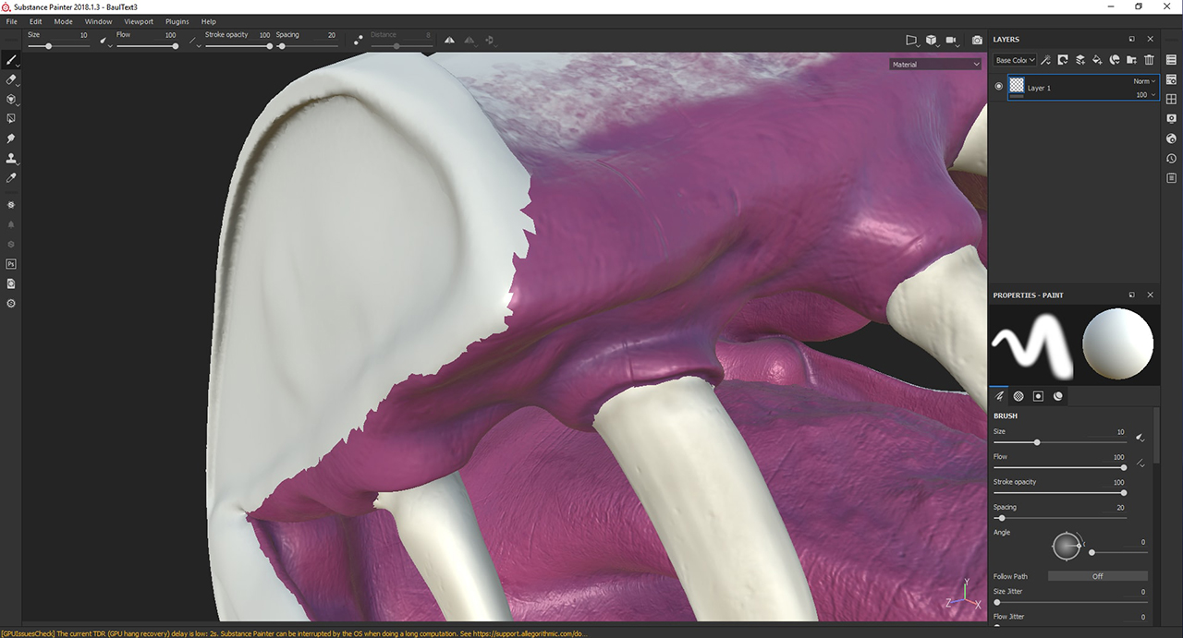Switch to the Alpha properties tab
This screenshot has height=638, width=1183.
pos(1018,396)
